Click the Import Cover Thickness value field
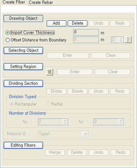This screenshot has width=137, height=168. [86, 32]
